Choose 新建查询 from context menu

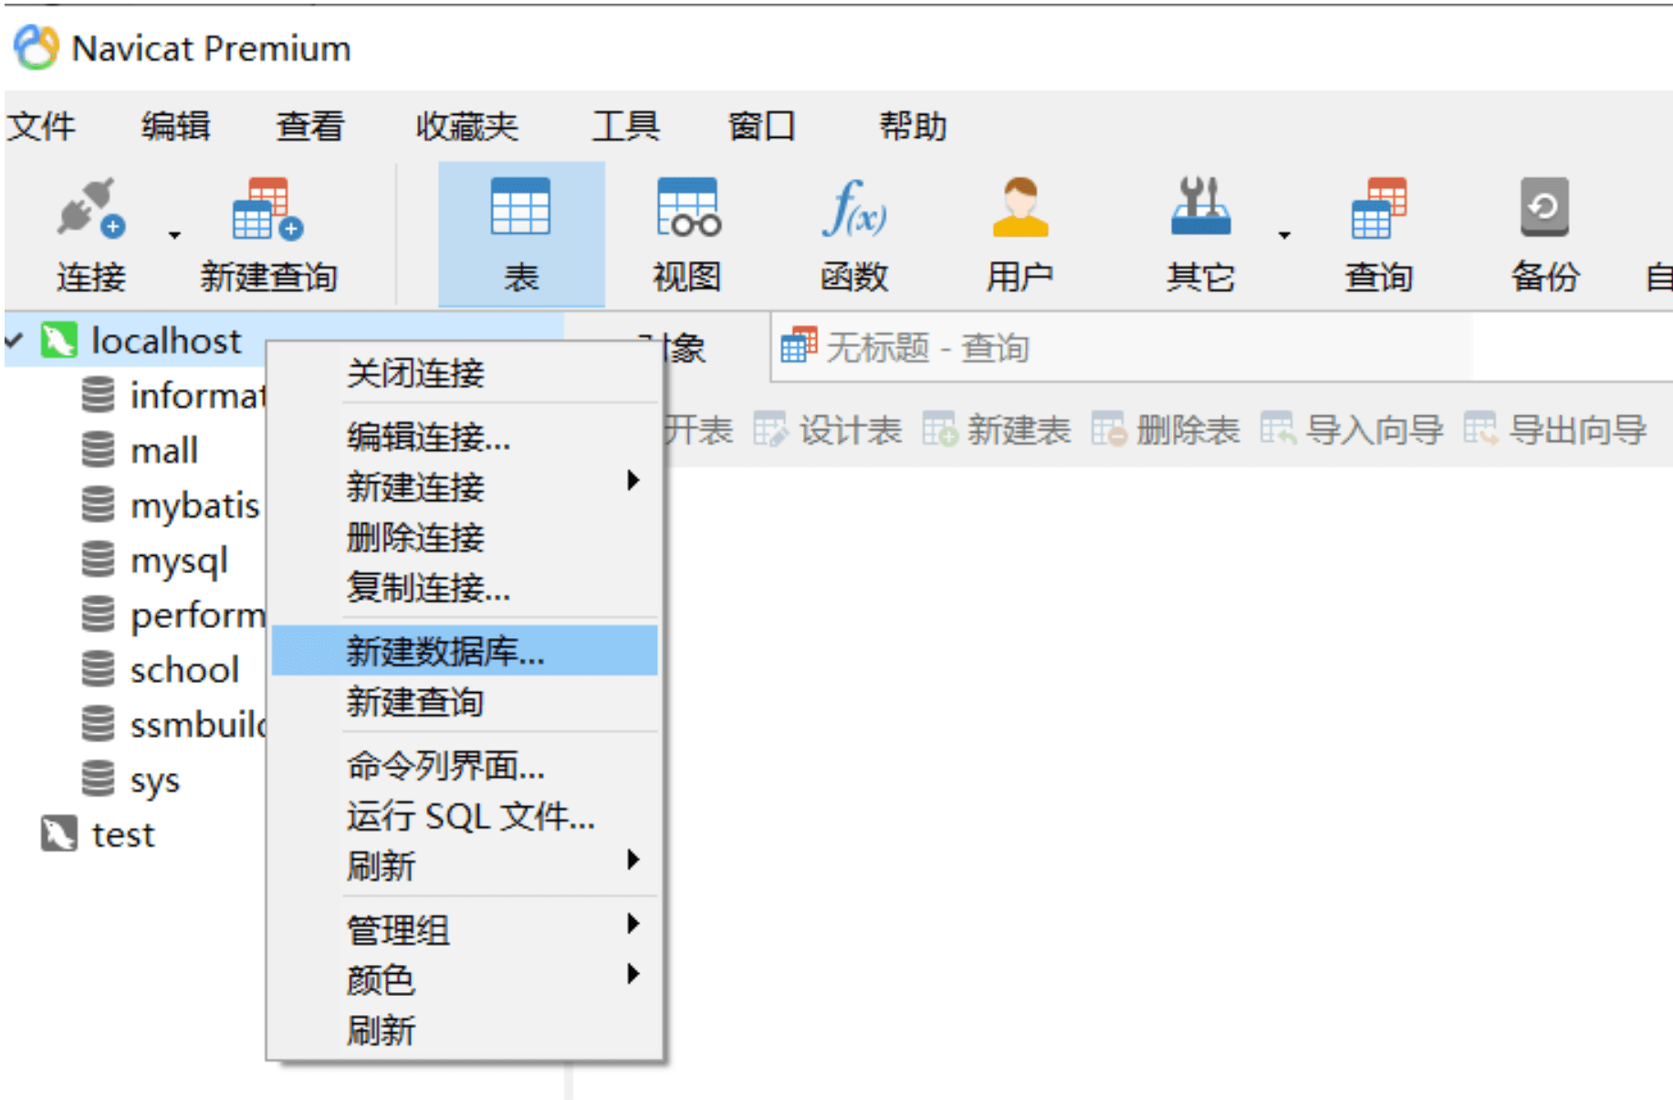coord(465,701)
